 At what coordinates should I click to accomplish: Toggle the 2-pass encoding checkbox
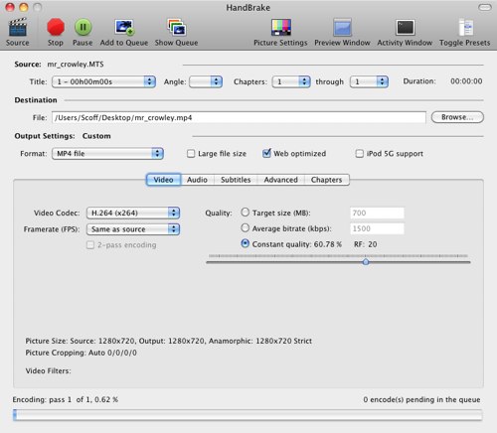click(90, 245)
